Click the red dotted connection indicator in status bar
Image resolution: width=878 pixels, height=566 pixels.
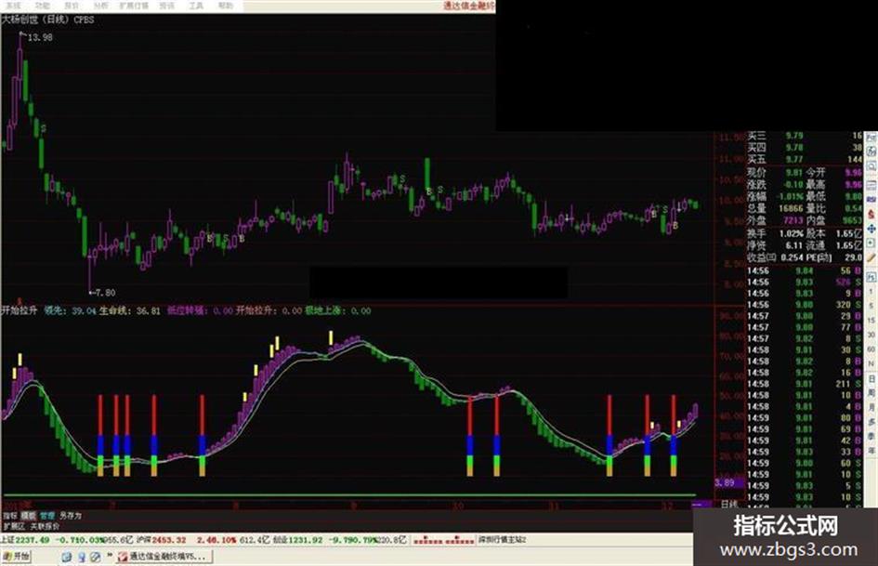444,540
